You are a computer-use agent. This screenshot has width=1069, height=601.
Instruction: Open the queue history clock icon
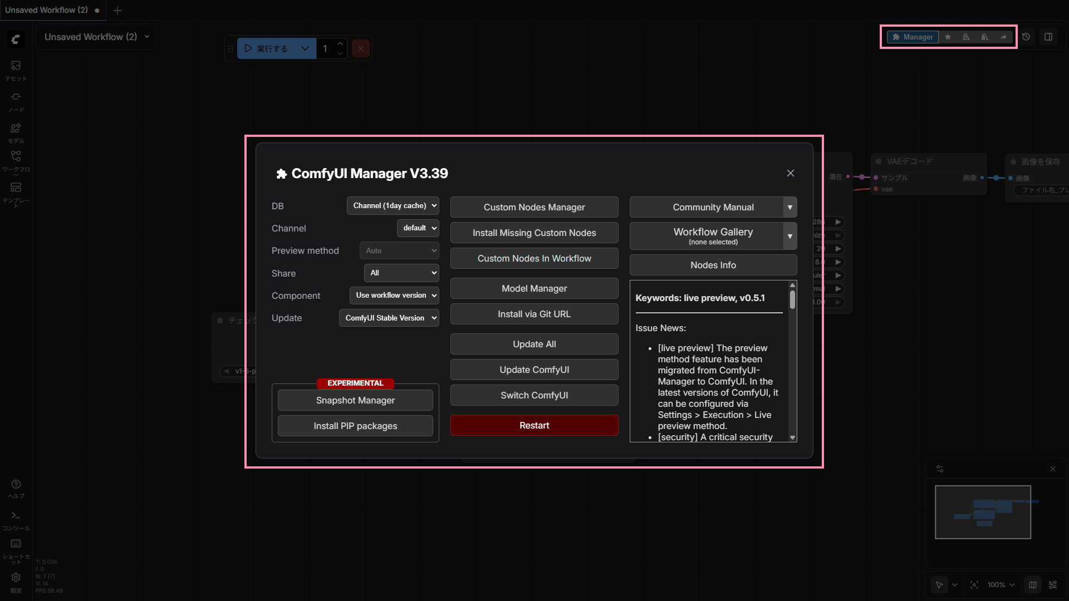[1026, 37]
